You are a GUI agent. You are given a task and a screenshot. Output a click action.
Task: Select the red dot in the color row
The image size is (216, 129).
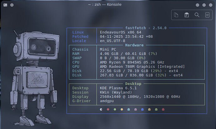(108, 109)
